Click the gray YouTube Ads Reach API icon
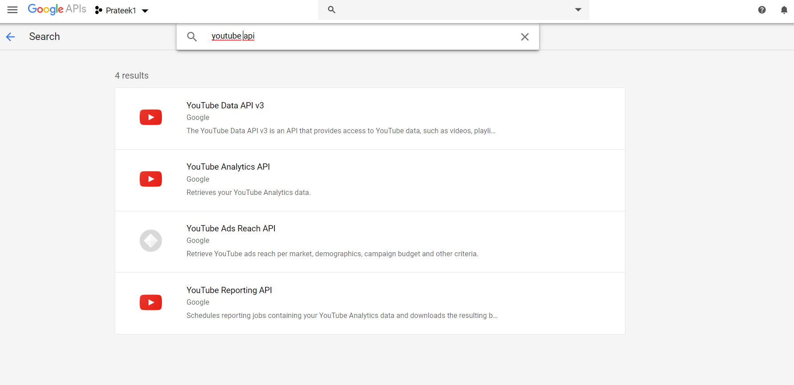 pos(151,241)
